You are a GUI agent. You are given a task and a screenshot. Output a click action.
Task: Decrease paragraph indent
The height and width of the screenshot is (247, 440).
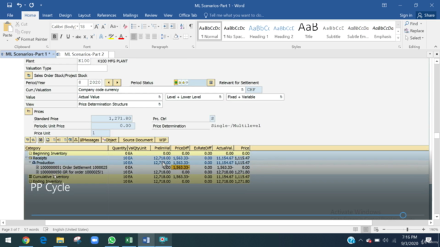166,26
